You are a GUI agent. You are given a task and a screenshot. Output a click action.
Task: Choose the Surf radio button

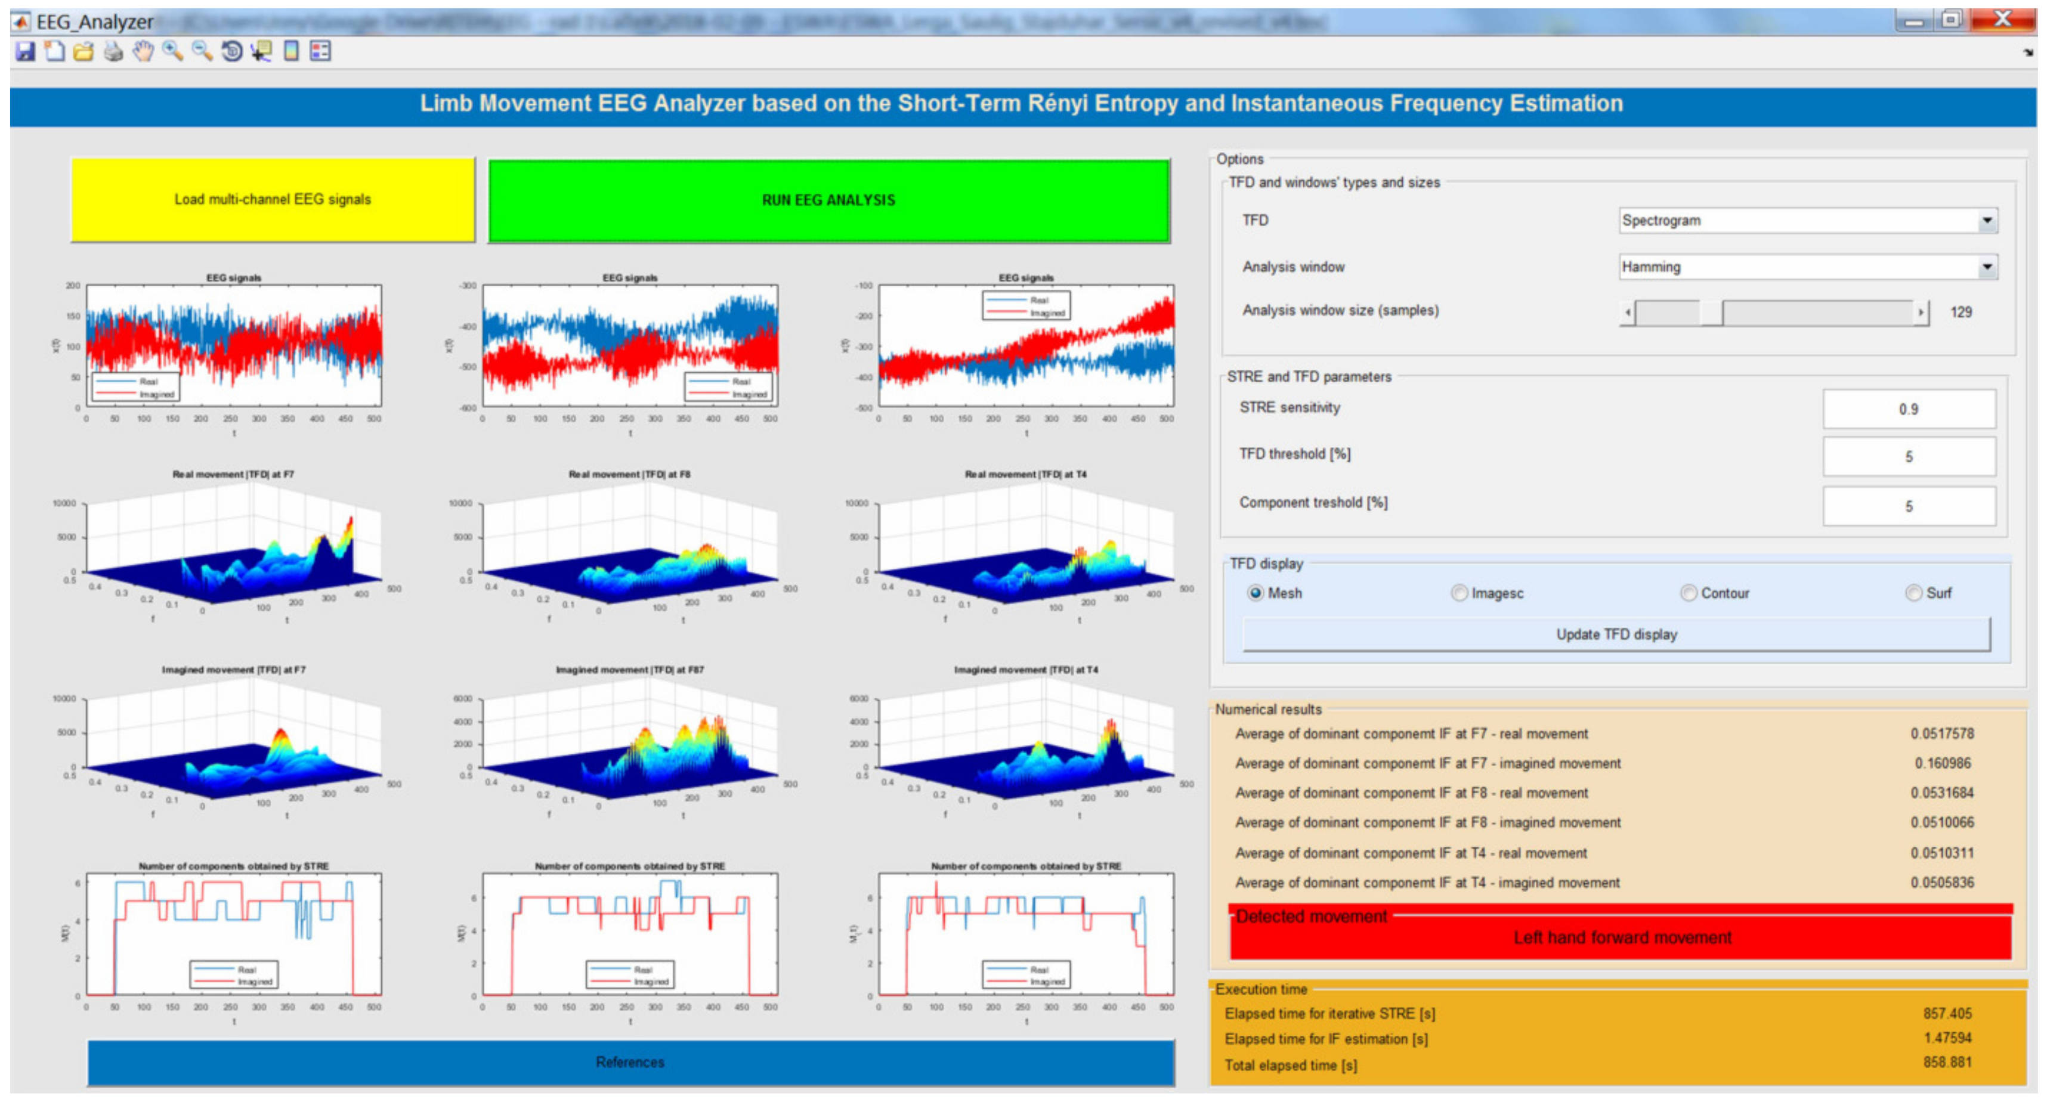click(1913, 593)
